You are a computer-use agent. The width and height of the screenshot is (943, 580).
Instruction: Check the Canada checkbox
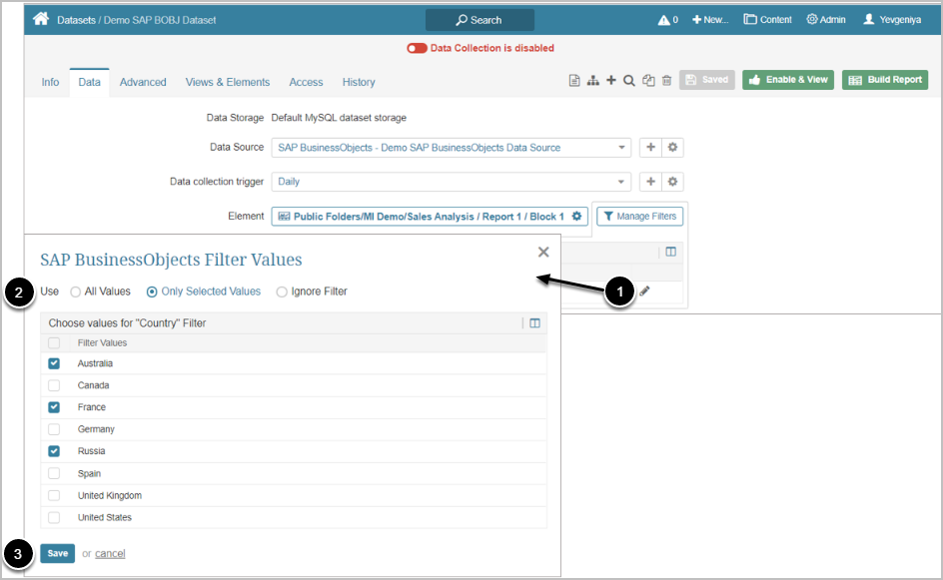(x=54, y=385)
